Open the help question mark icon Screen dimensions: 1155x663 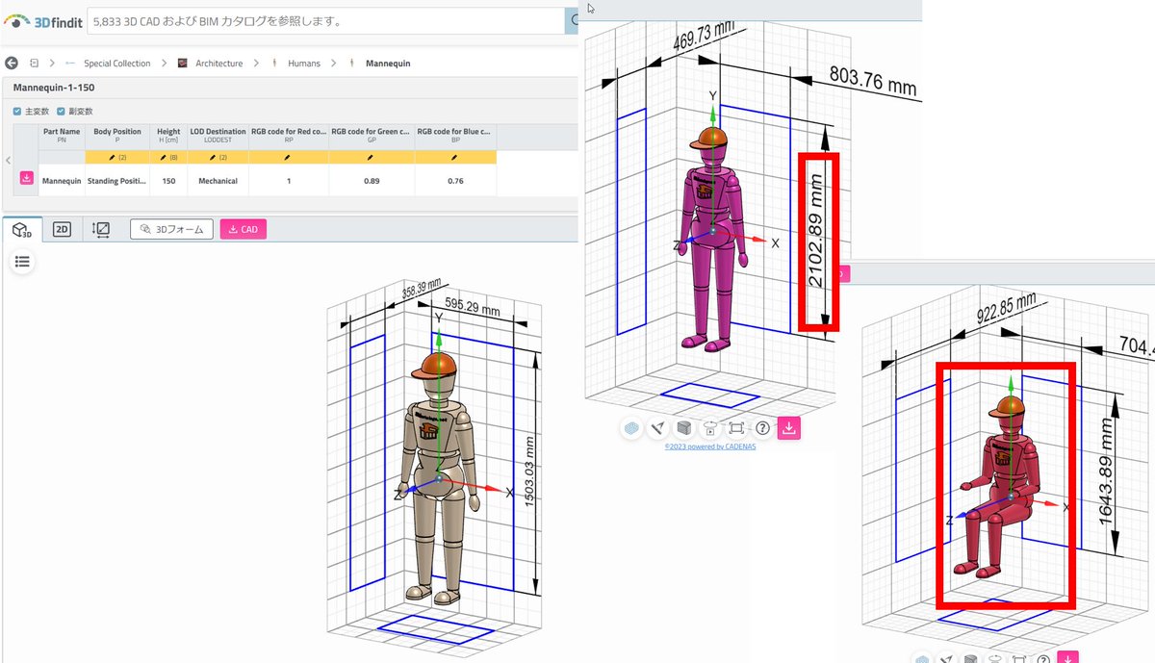[763, 427]
